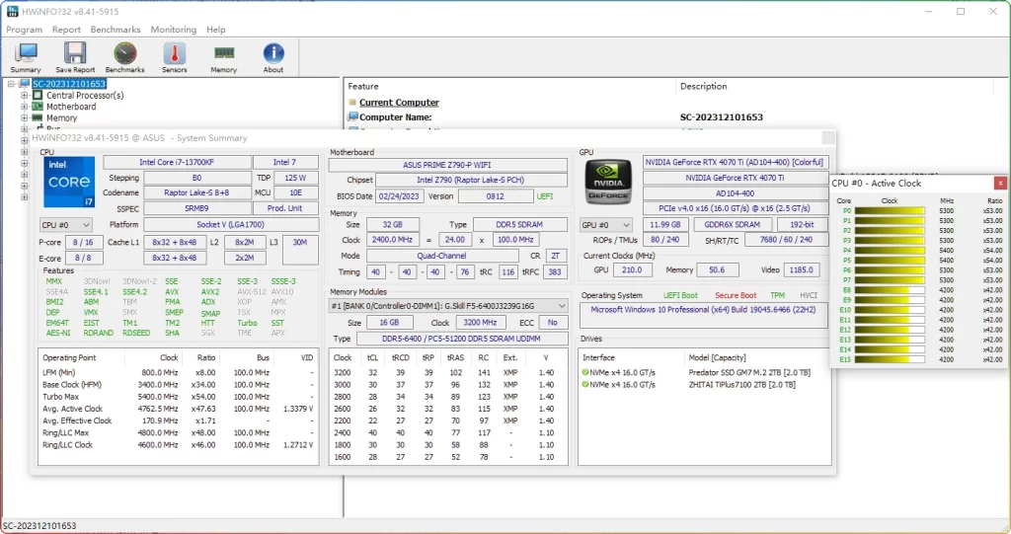Screen dimensions: 1011x534
Task: Open the GPU #0 selector dropdown
Action: click(x=605, y=224)
